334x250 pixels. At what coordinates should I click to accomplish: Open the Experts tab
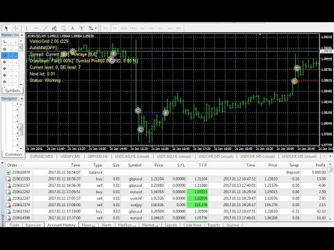pos(214,225)
